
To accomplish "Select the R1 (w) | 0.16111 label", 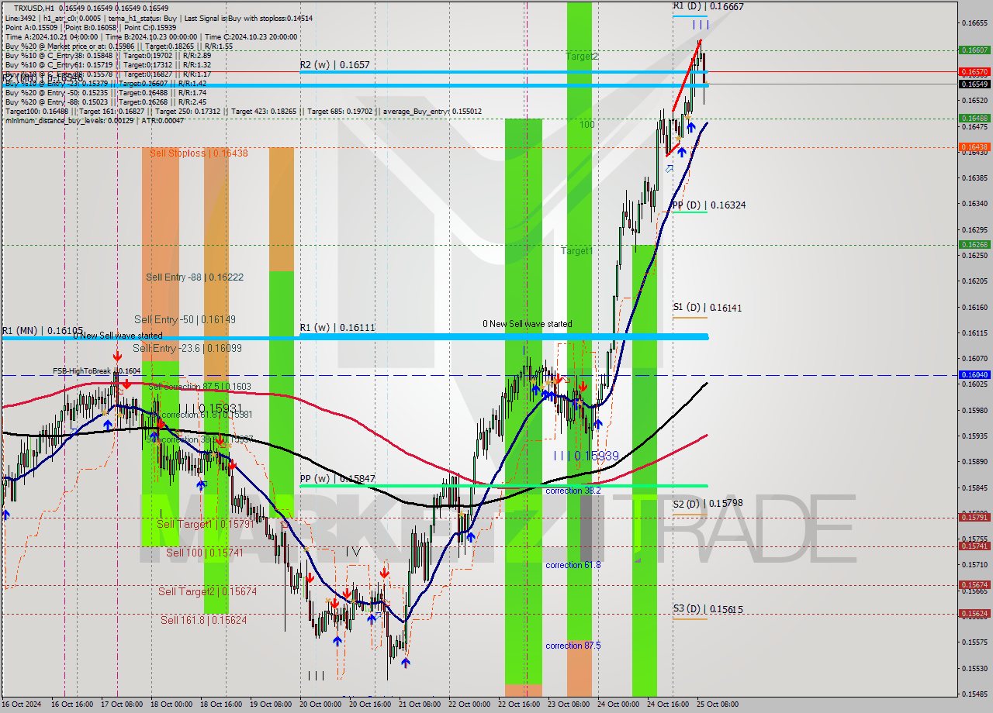I will 337,329.
